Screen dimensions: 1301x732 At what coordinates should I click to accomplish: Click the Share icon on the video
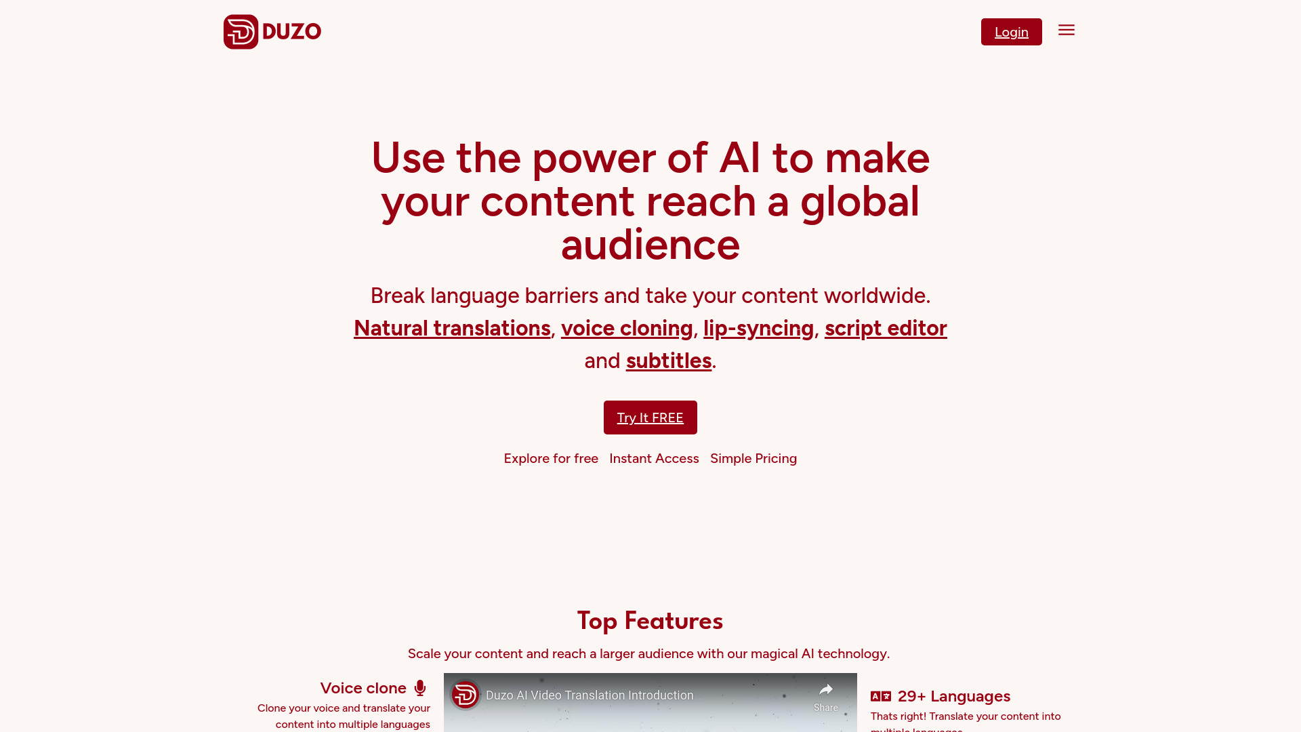click(x=825, y=696)
